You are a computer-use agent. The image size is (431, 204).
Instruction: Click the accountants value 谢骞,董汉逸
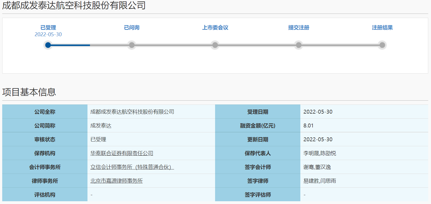pyautogui.click(x=317, y=167)
